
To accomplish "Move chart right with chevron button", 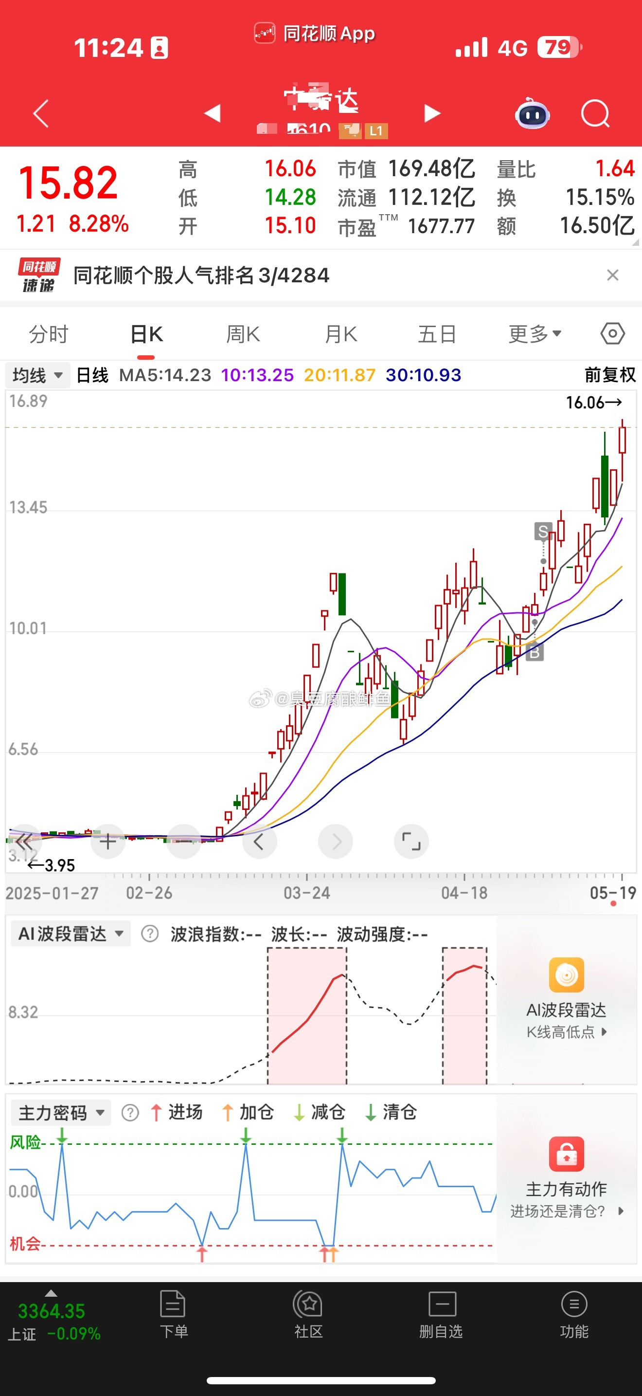I will (336, 842).
